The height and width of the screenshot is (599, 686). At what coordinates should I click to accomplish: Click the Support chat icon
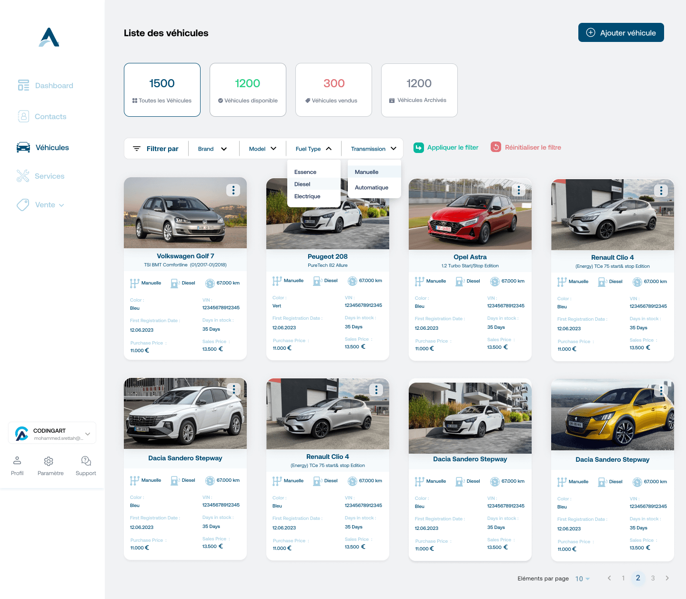click(x=86, y=461)
